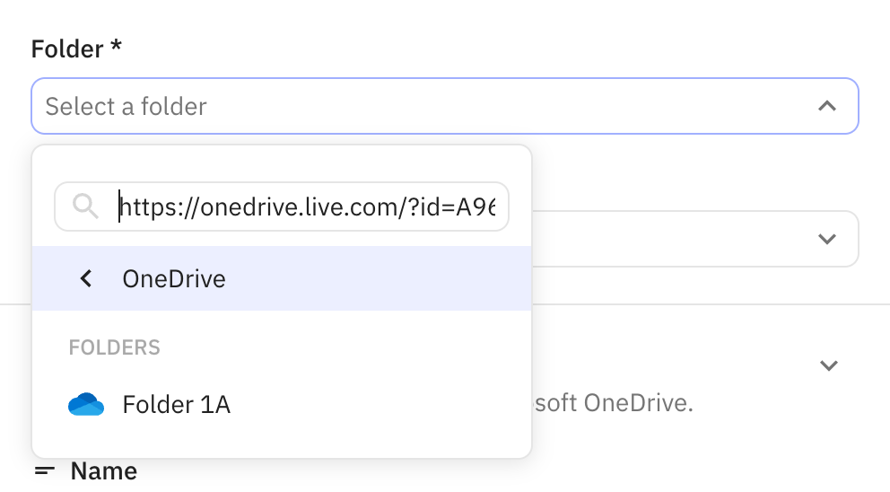Viewport: 890px width, 492px height.
Task: Click the back chevron beside OneDrive
Action: click(86, 279)
